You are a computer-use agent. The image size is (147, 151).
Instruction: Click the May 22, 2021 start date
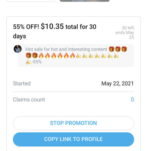pyautogui.click(x=118, y=83)
